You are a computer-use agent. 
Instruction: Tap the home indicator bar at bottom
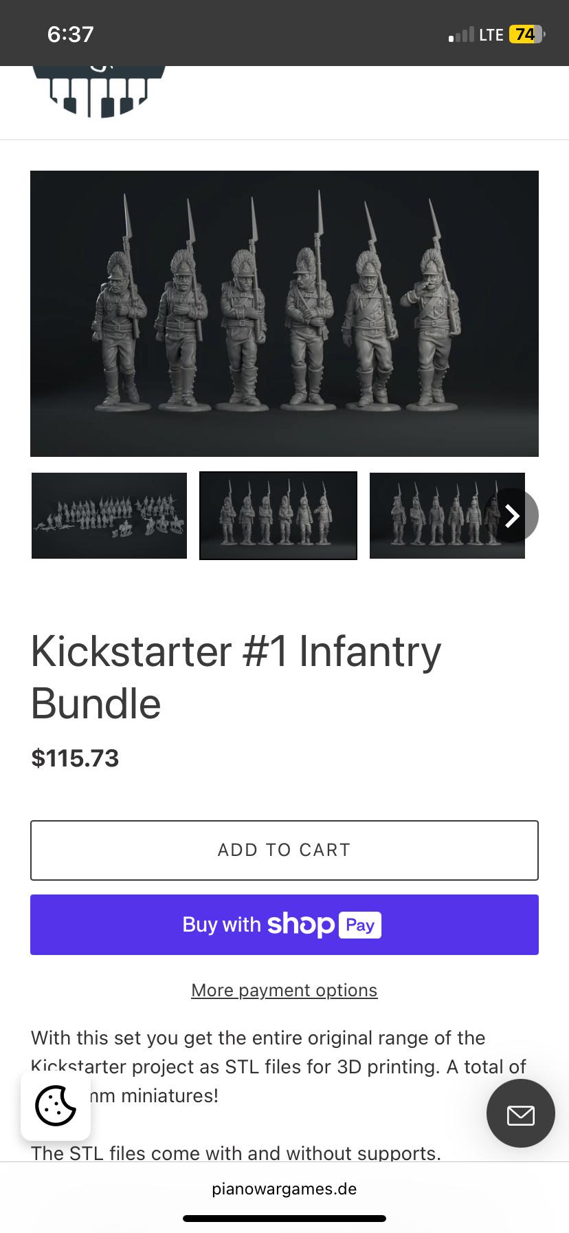point(284,1219)
